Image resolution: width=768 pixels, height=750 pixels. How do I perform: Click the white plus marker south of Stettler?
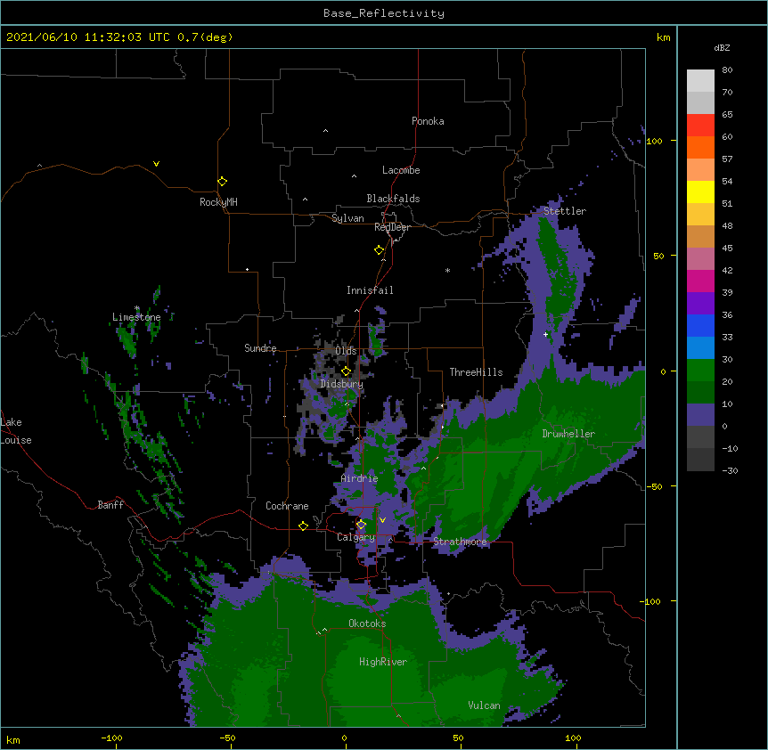tap(545, 334)
